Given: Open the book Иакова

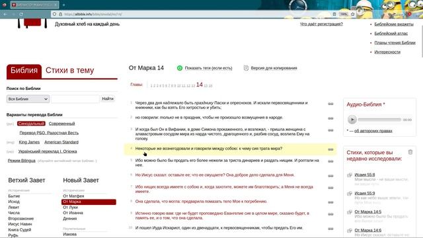Looking at the screenshot, I should [69, 235].
